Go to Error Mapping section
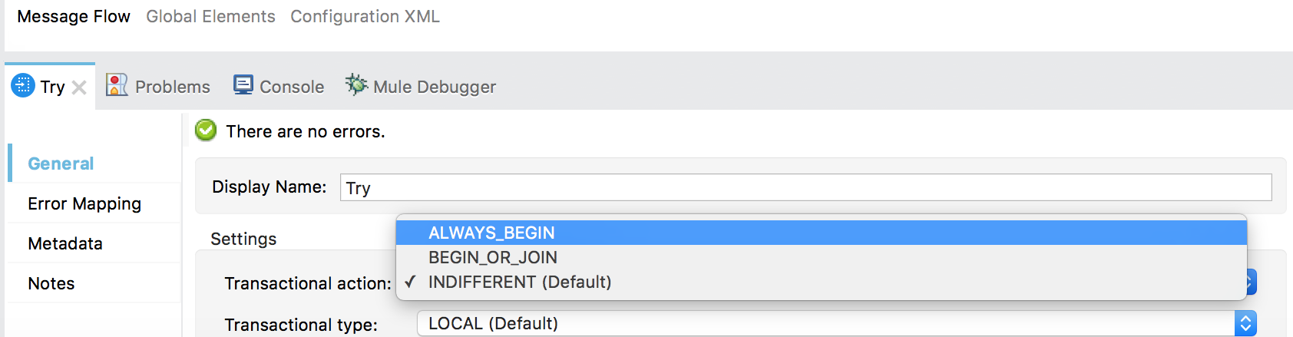Viewport: 1293px width, 337px height. [84, 203]
